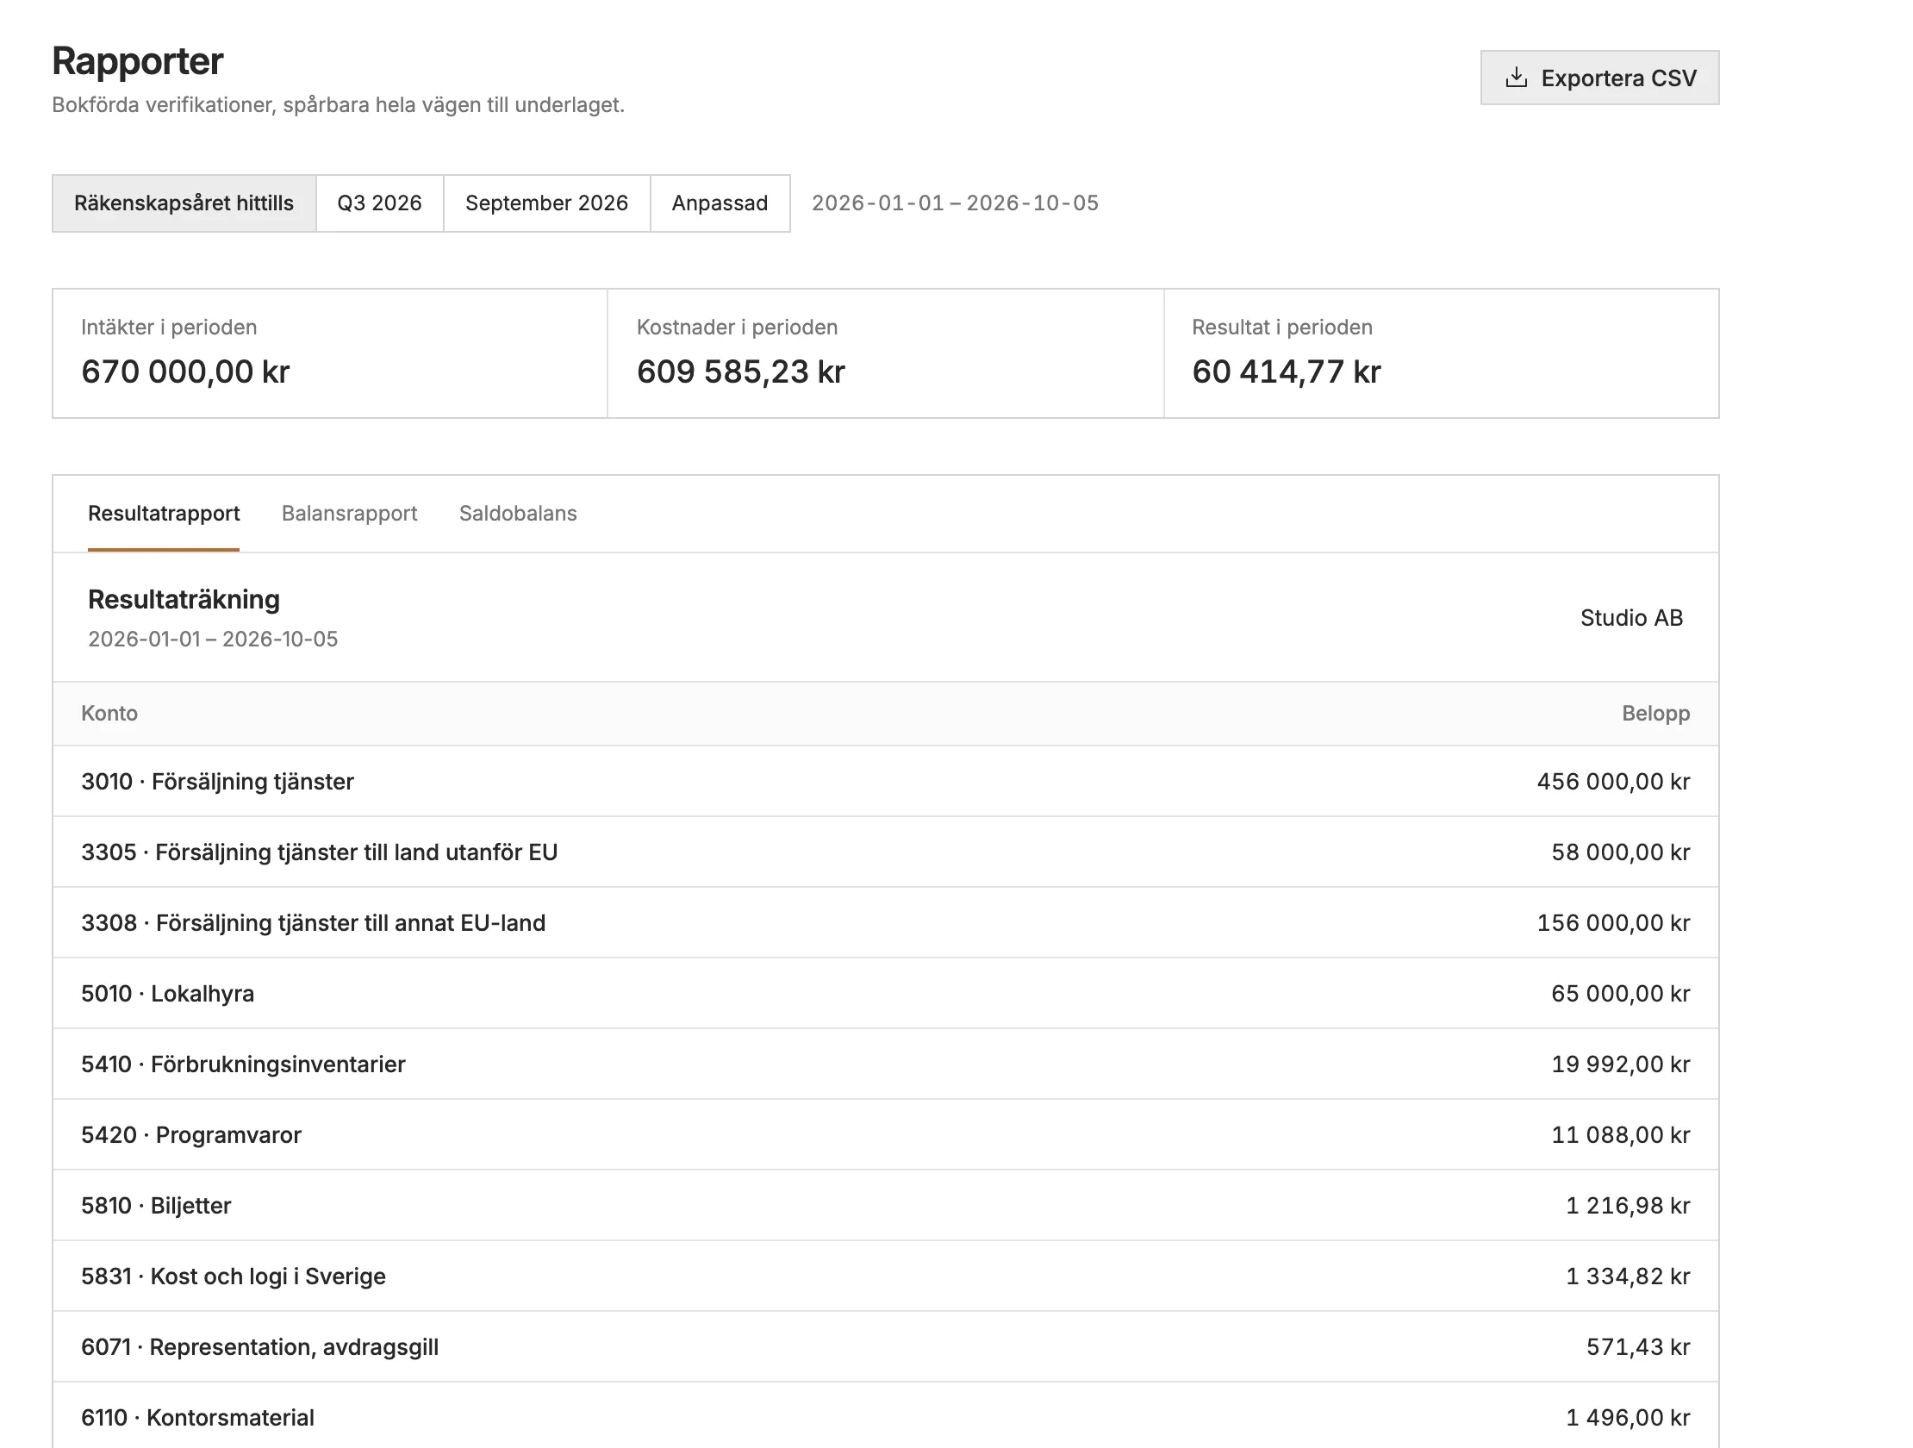Click the Exportera CSV download icon

(x=1516, y=78)
